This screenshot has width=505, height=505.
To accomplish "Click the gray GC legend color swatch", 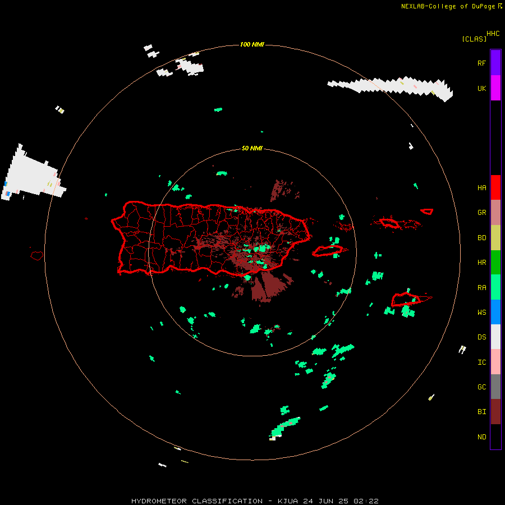I will point(495,387).
